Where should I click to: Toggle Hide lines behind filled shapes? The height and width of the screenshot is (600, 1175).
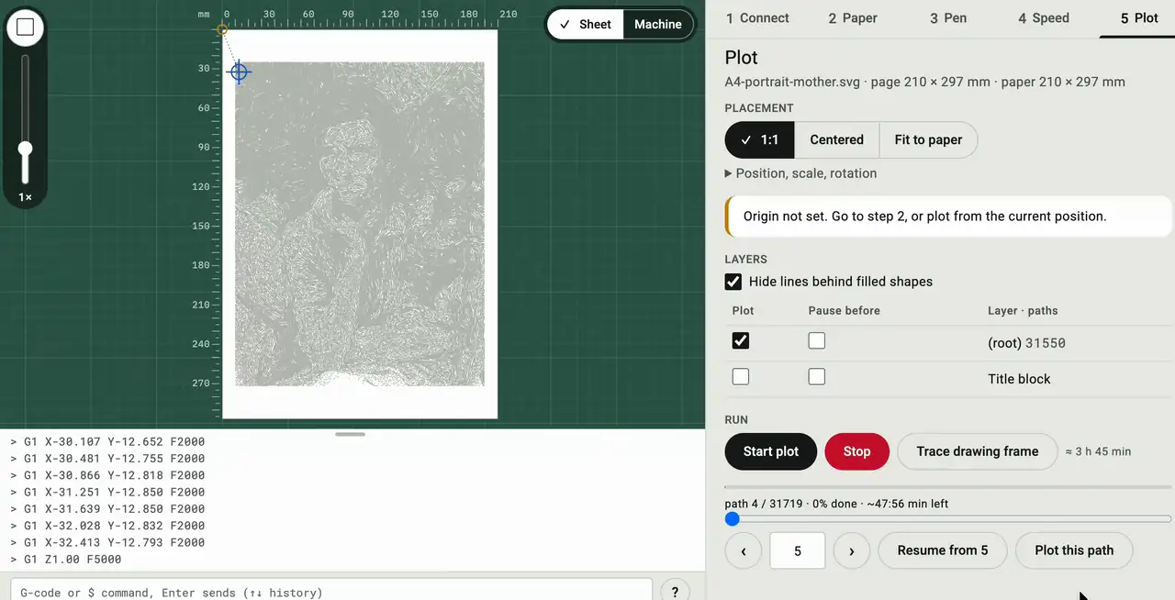pos(733,282)
